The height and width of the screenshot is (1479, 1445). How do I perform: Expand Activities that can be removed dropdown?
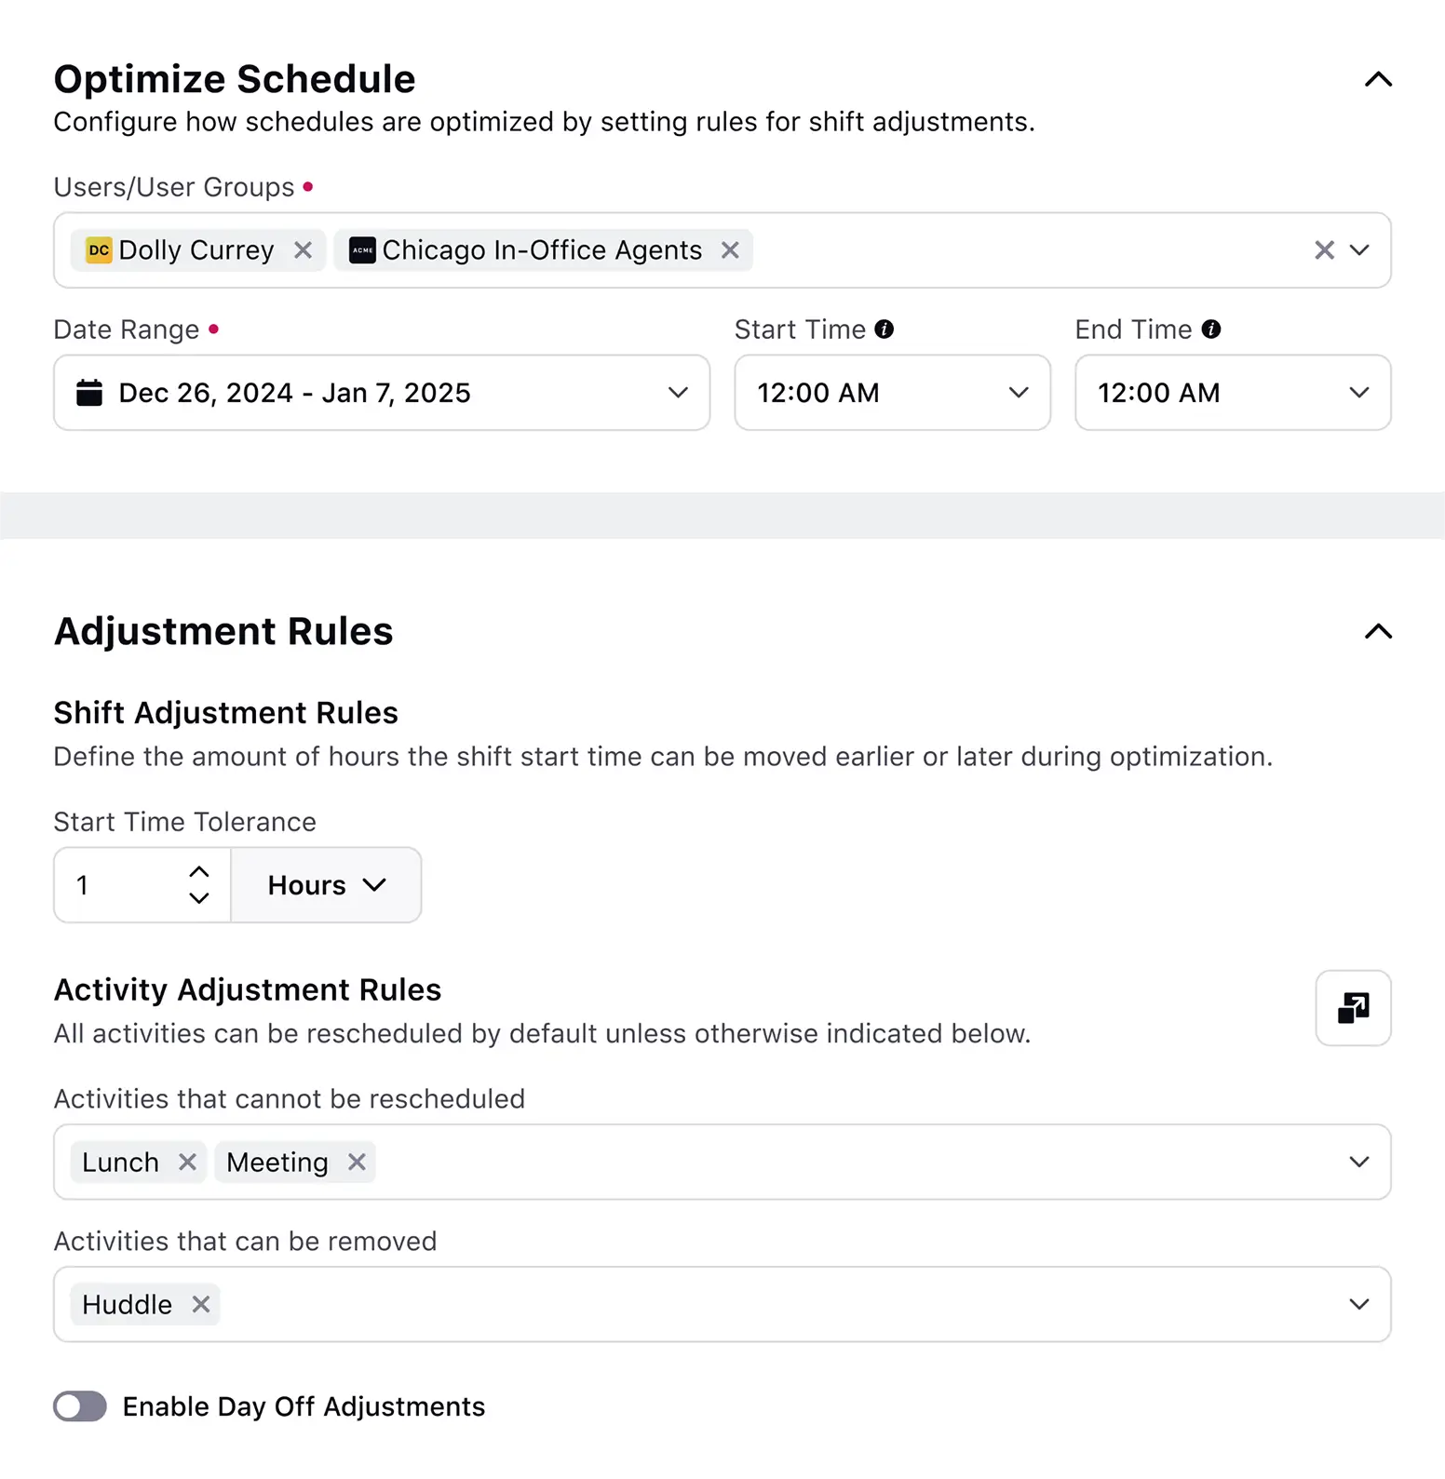click(x=1359, y=1305)
